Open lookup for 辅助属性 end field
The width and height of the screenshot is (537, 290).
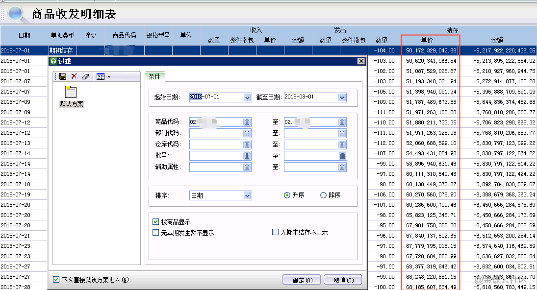pyautogui.click(x=342, y=167)
